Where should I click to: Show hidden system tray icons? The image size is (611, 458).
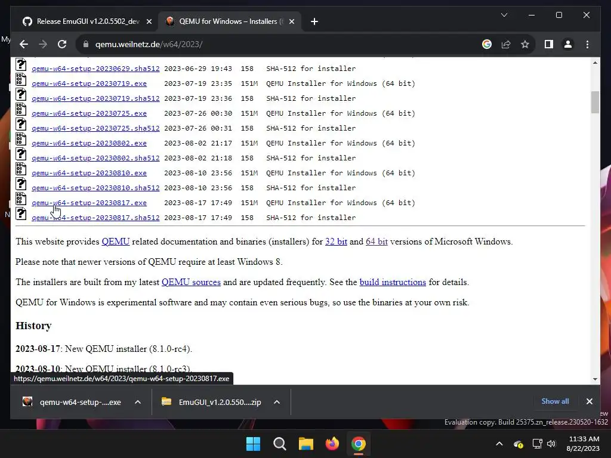click(499, 444)
